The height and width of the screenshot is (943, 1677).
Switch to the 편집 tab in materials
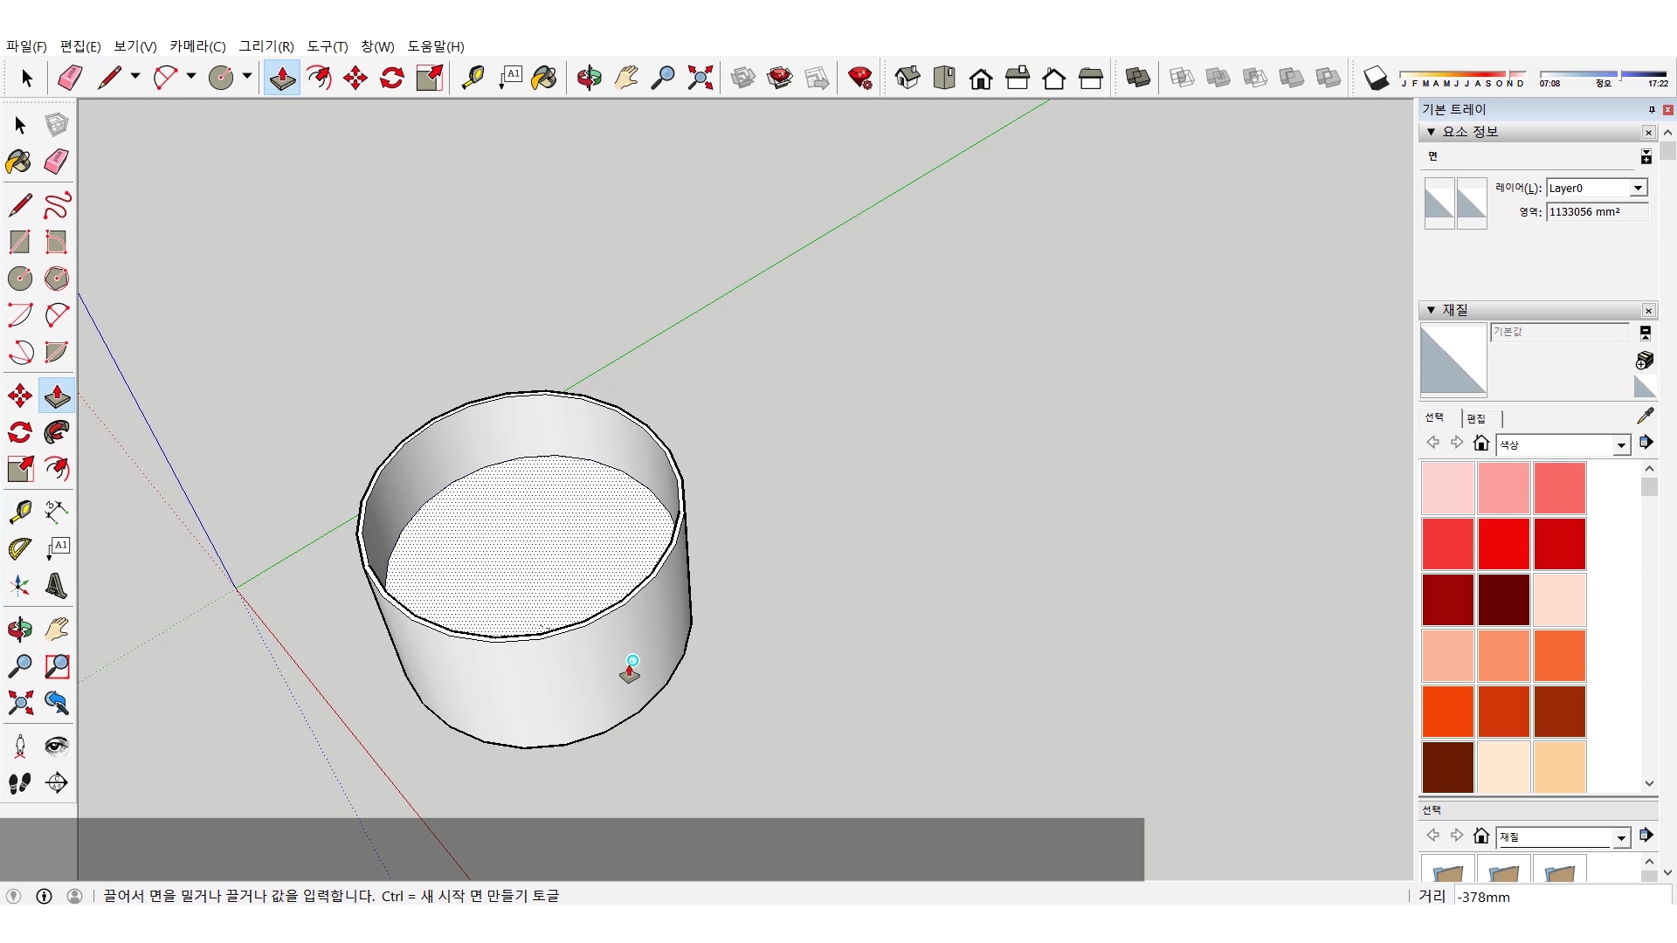pos(1476,419)
